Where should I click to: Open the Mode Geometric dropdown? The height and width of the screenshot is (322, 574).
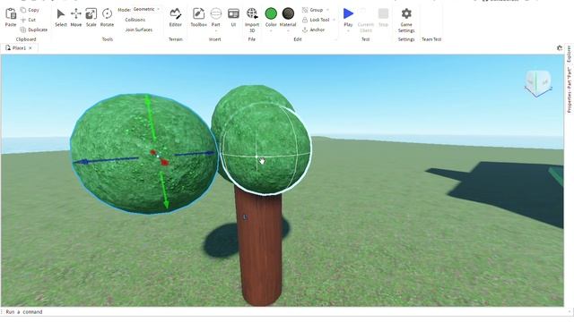click(146, 9)
